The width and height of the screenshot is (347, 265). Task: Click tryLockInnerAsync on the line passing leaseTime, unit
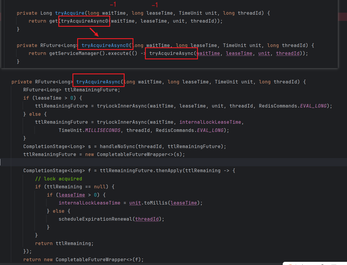tap(122, 106)
